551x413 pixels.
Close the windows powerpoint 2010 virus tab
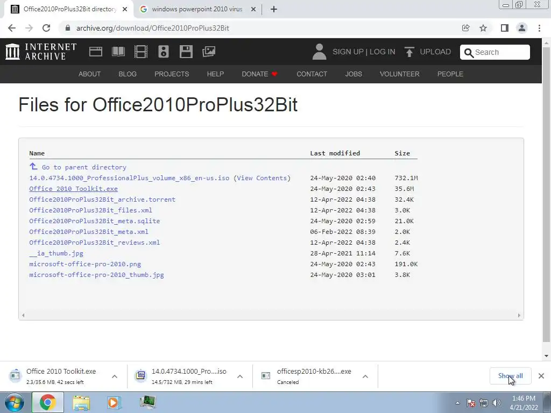tap(253, 10)
